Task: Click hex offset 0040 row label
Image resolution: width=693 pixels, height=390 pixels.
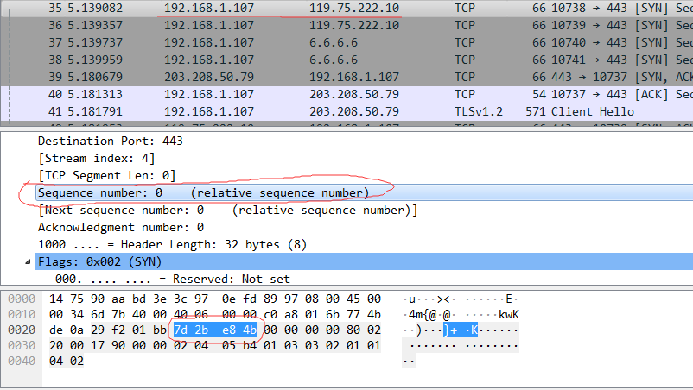Action: [x=22, y=361]
